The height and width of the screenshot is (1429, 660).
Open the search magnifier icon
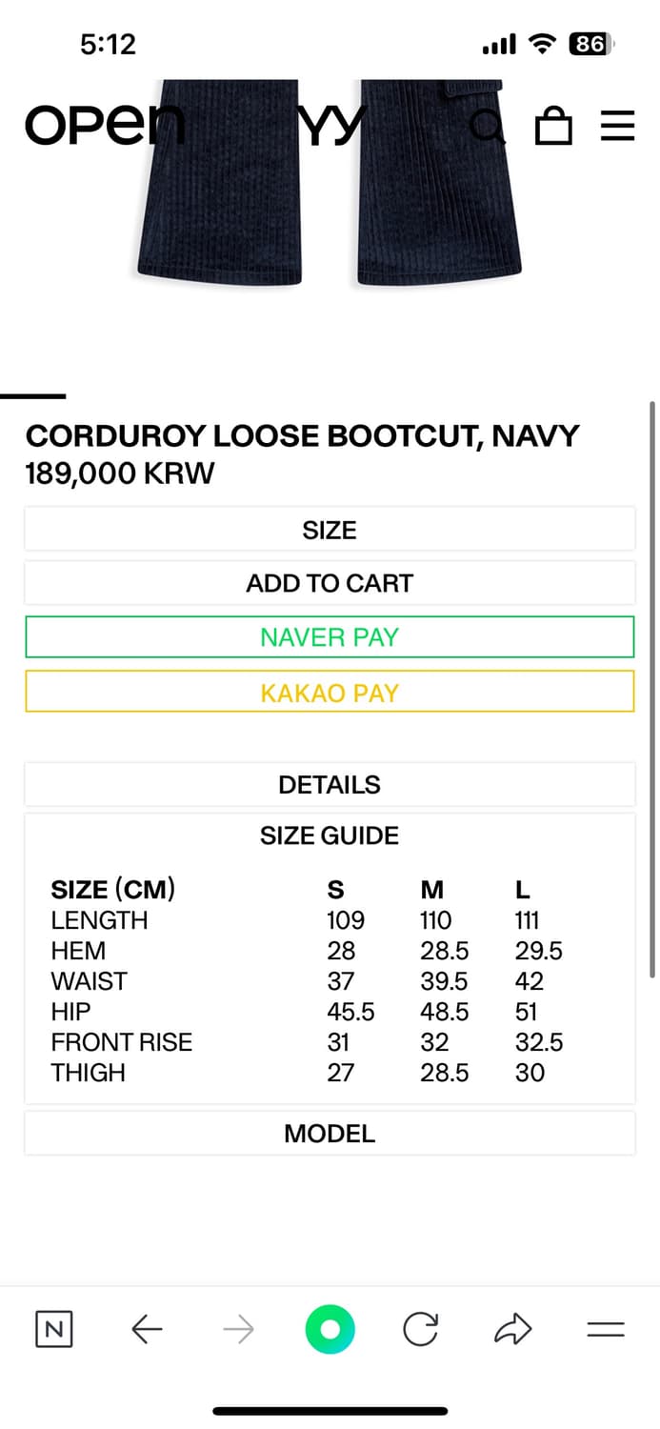click(489, 125)
